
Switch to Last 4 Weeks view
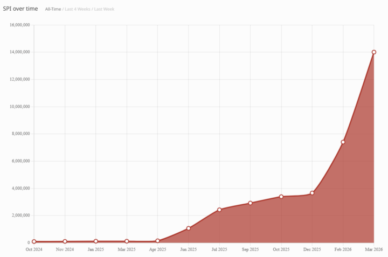click(x=78, y=9)
